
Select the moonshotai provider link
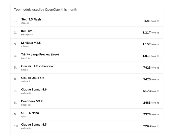(27, 35)
